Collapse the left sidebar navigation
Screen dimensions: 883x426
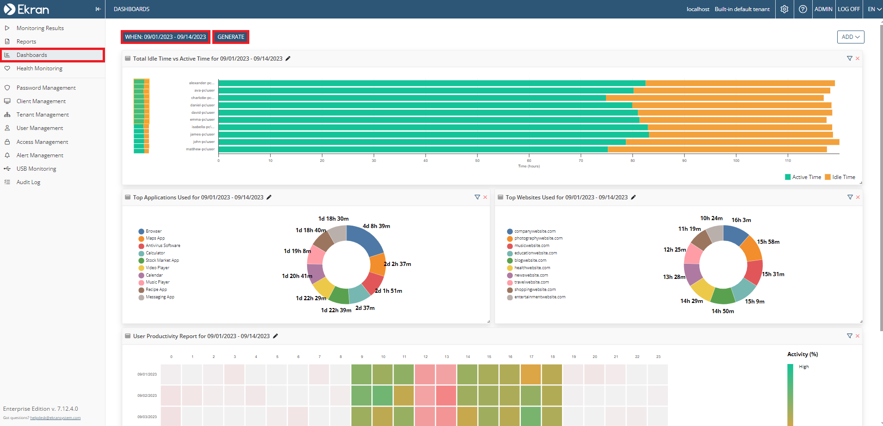[x=98, y=9]
